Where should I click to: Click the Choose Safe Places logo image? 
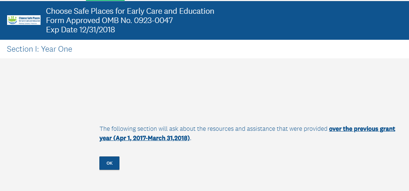tap(23, 20)
